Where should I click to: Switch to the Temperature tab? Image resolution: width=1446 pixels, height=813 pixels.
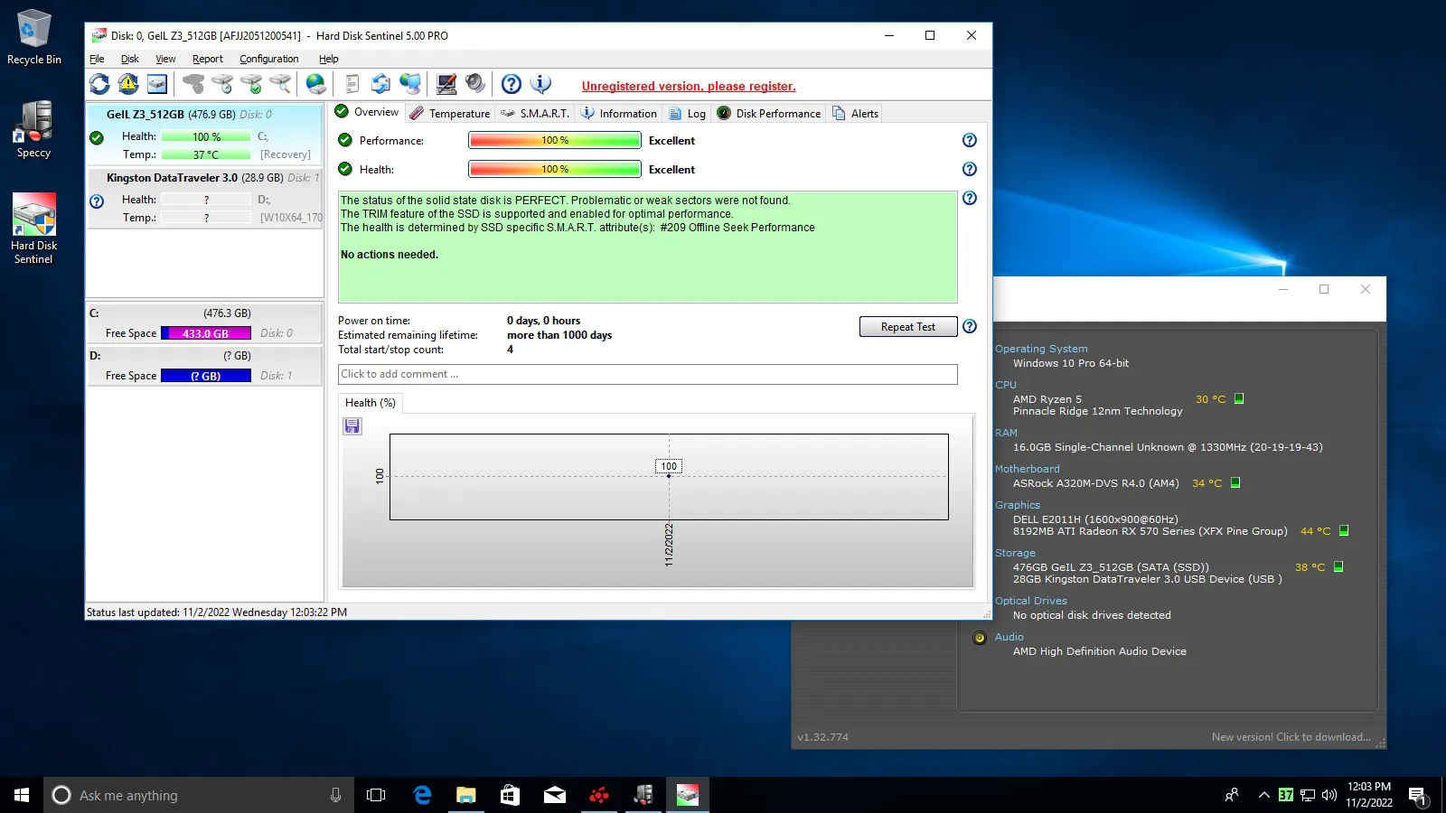pyautogui.click(x=449, y=113)
